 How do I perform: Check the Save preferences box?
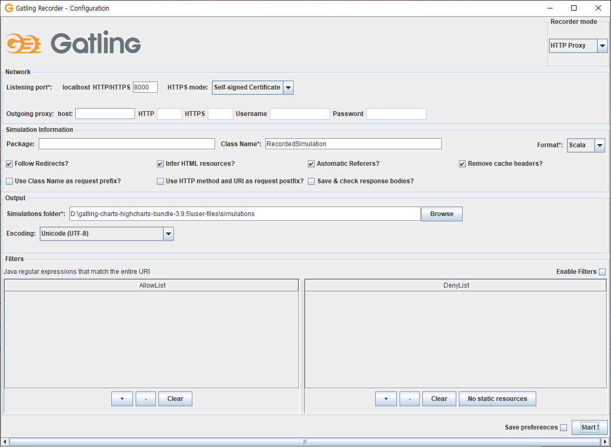click(563, 427)
